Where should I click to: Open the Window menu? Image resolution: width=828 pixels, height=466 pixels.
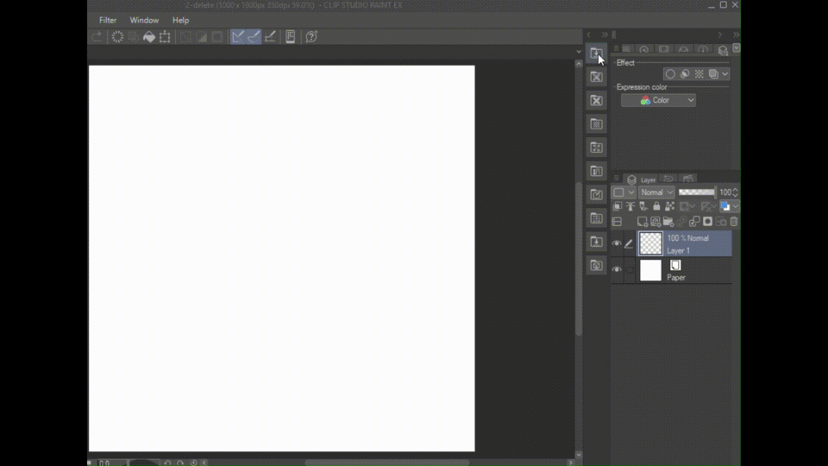[144, 20]
